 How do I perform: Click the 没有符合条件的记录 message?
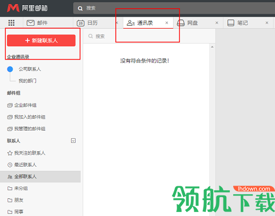pyautogui.click(x=144, y=61)
